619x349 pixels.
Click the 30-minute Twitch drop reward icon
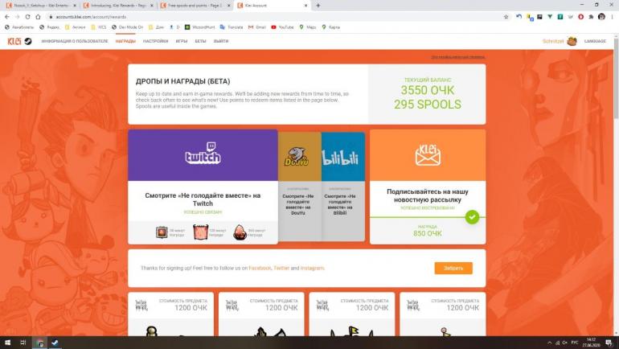click(162, 232)
